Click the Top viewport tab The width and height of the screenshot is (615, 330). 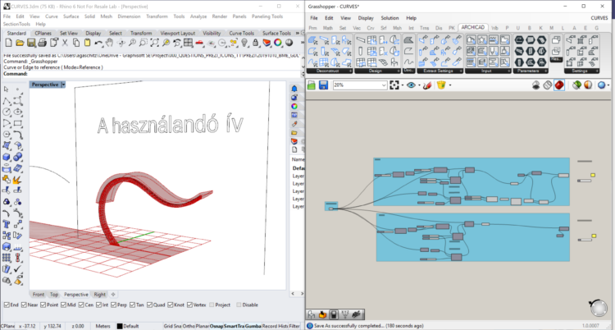pos(54,294)
